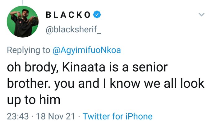211x121 pixels.
Task: Click the blue verified badge
Action: click(x=97, y=14)
